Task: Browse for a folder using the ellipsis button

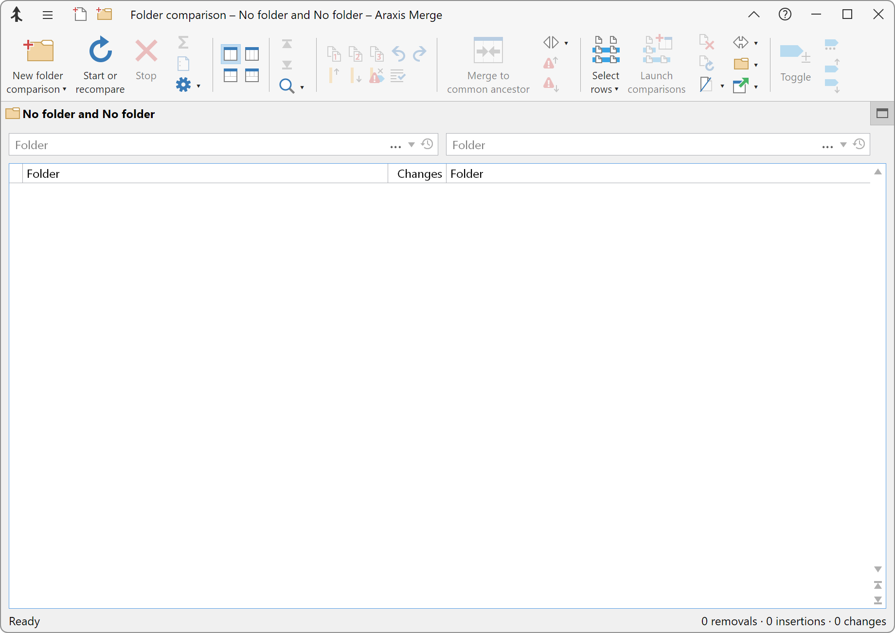Action: click(395, 144)
